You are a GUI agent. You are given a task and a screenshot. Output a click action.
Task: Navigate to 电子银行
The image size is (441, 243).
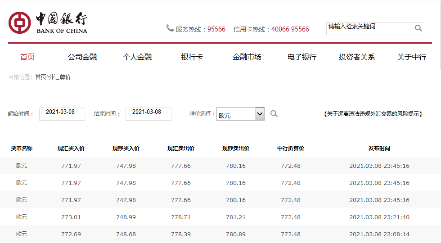302,57
